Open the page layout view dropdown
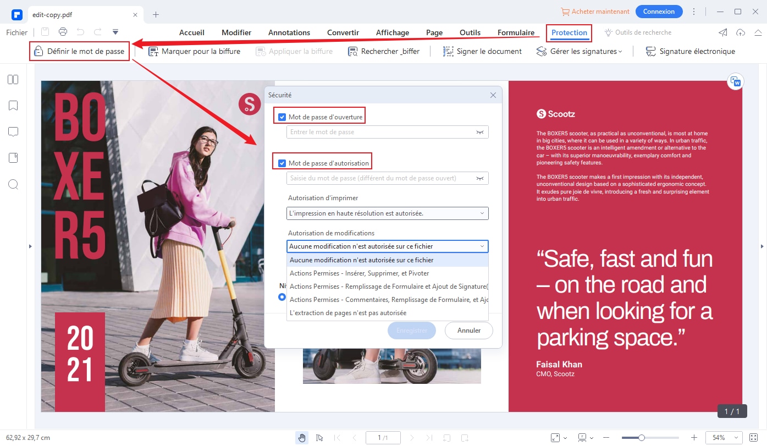 (586, 438)
